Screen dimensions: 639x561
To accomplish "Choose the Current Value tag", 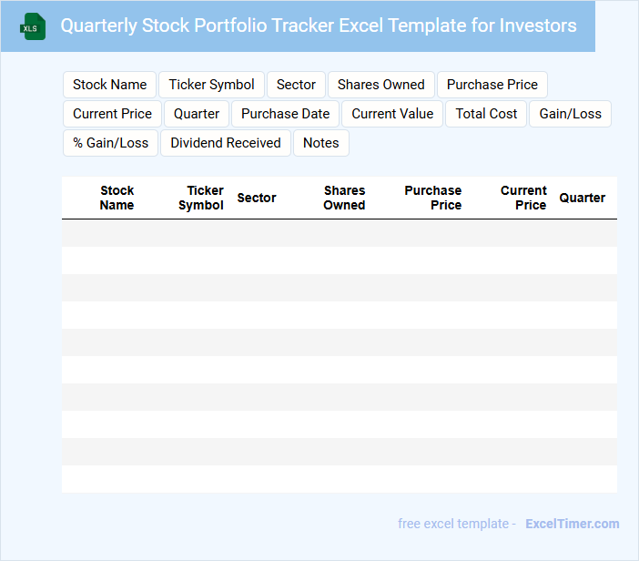I will point(392,114).
